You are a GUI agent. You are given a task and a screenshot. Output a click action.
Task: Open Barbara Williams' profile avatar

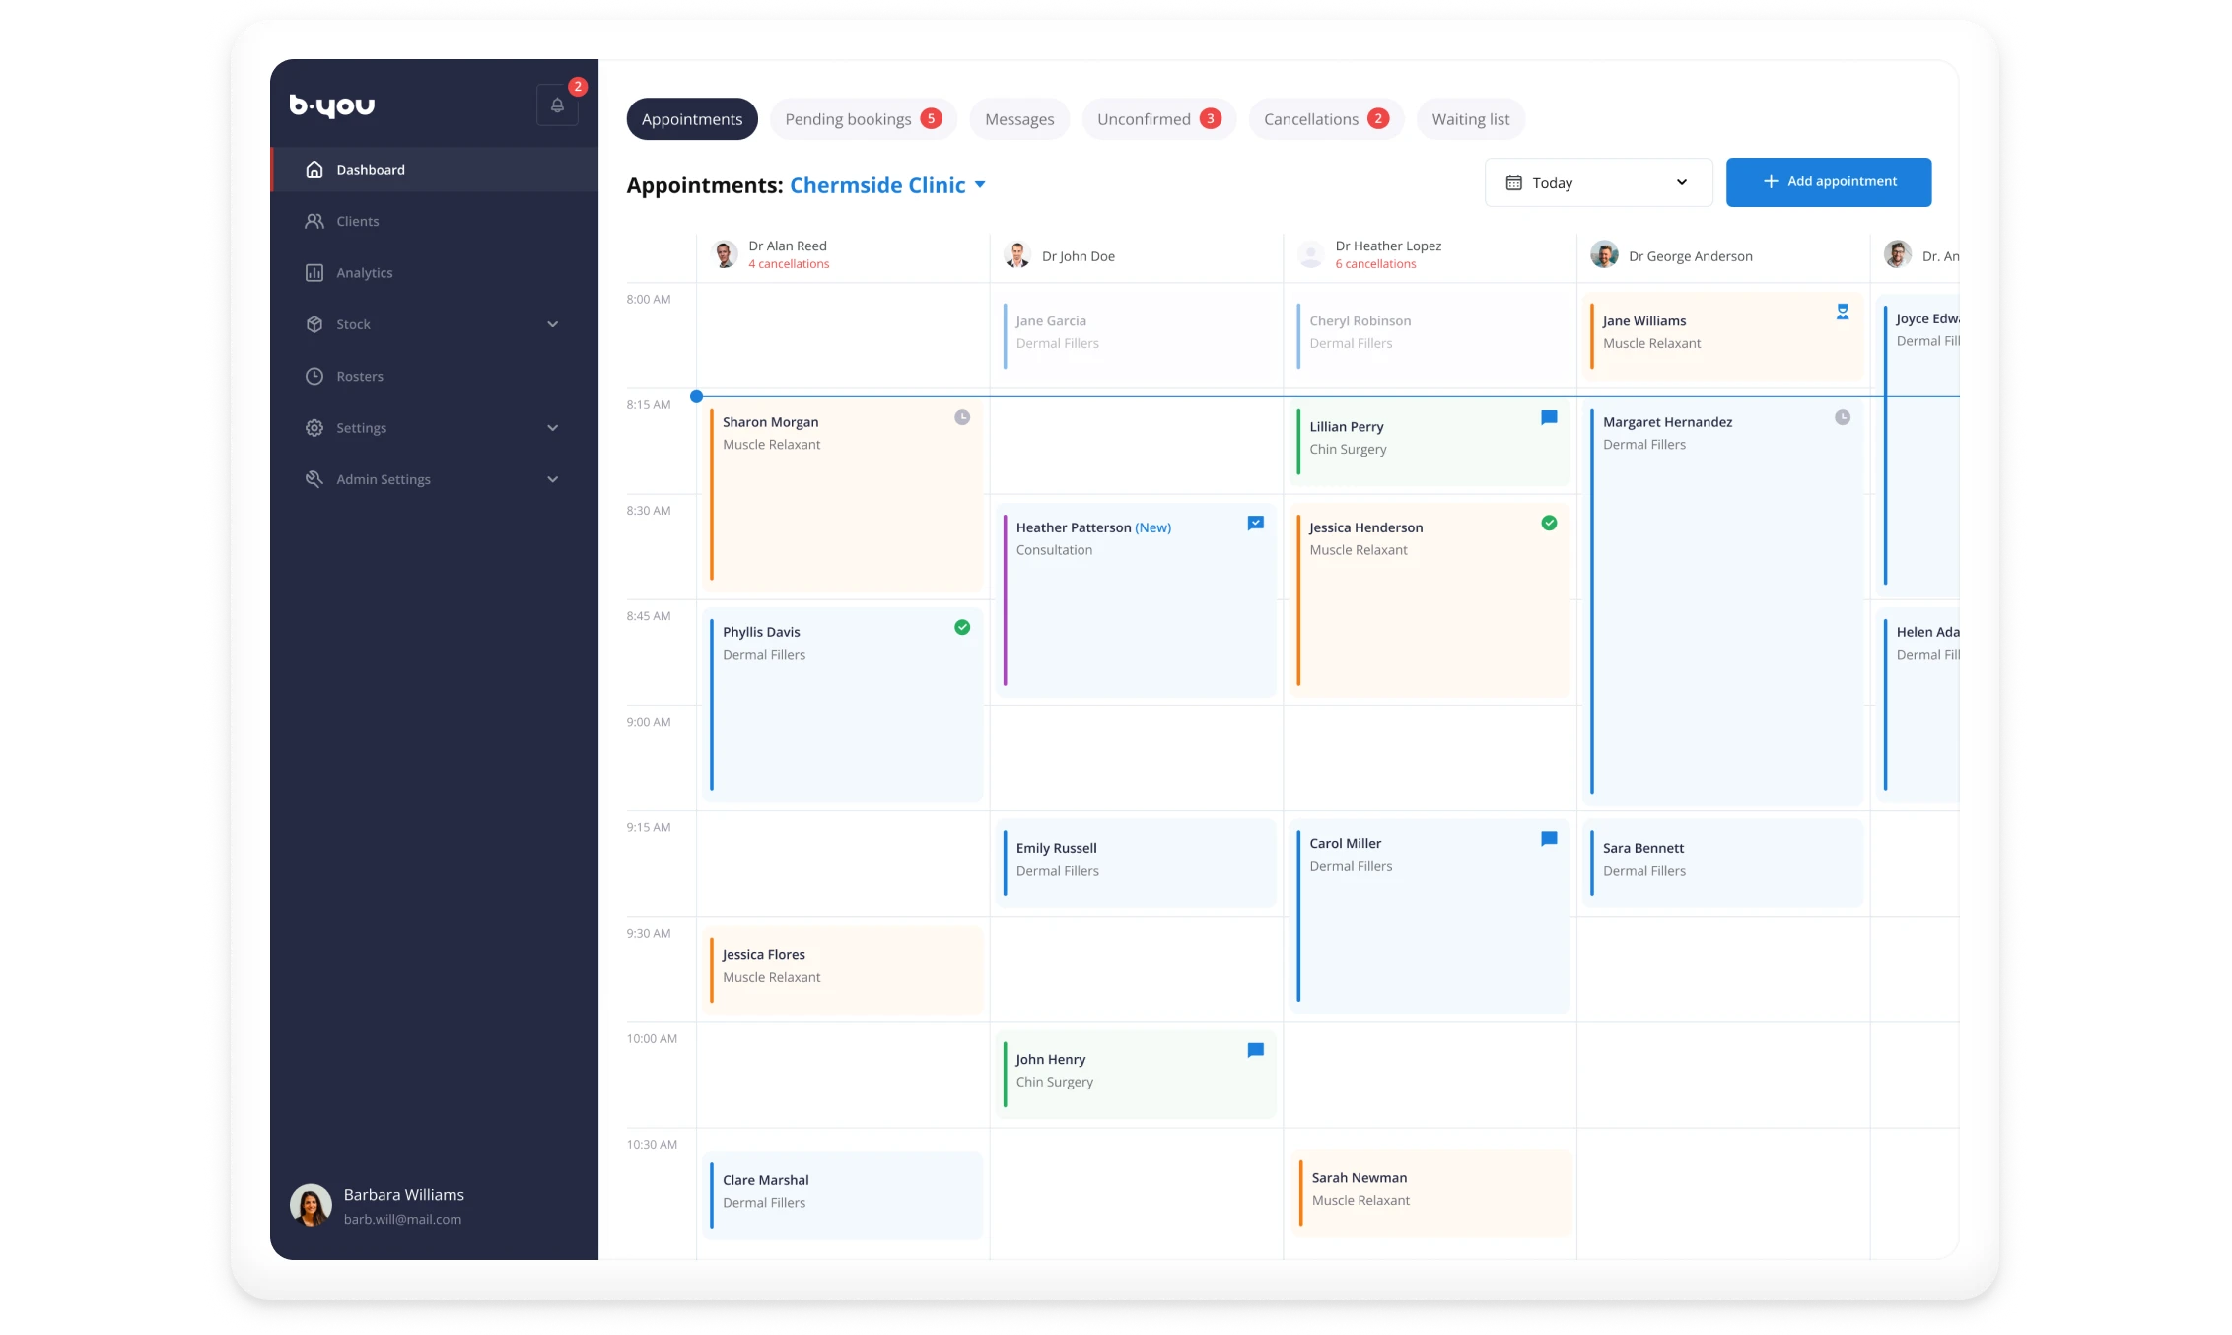tap(311, 1205)
